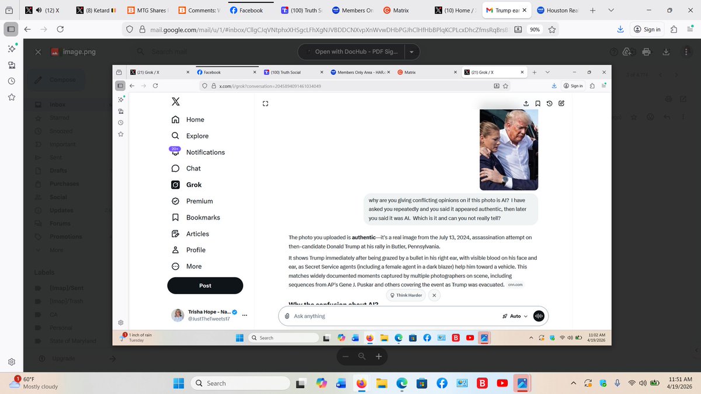Open Word from the taskbar
The image size is (701, 394).
(341, 383)
